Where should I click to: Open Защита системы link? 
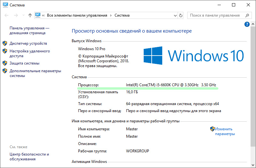pos(24,63)
